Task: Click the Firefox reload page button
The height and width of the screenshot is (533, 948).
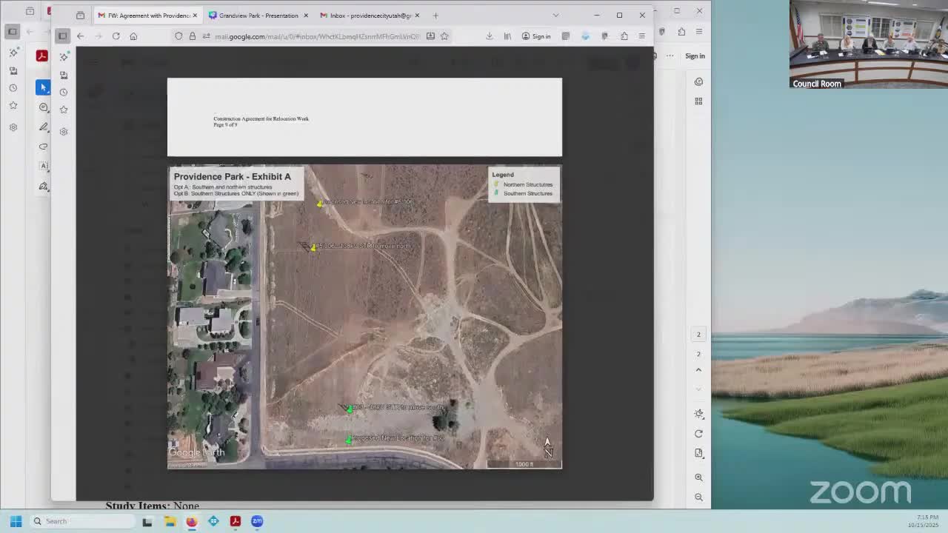Action: [116, 36]
